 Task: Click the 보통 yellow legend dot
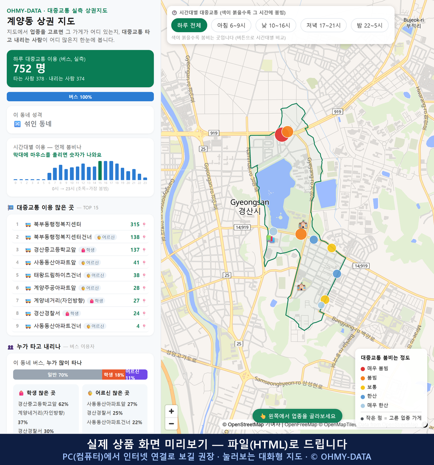click(x=362, y=387)
